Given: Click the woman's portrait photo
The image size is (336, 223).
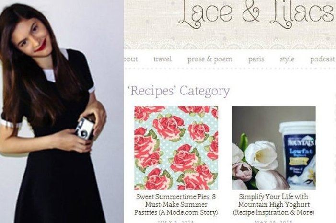Looking at the screenshot, I should point(62,111).
